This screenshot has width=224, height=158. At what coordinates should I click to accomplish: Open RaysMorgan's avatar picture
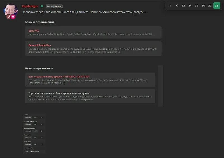[11, 10]
